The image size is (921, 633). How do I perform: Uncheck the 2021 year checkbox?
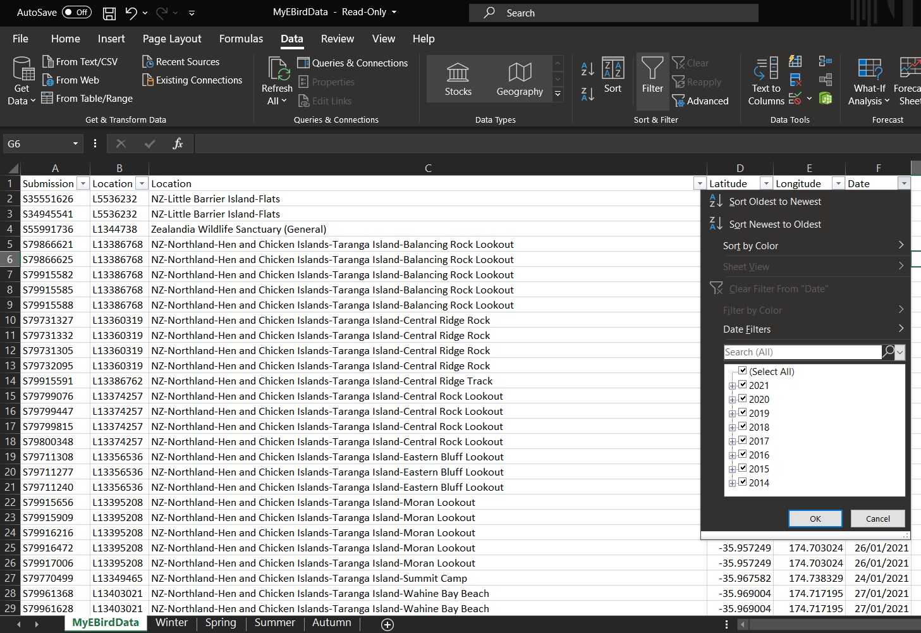tap(743, 385)
